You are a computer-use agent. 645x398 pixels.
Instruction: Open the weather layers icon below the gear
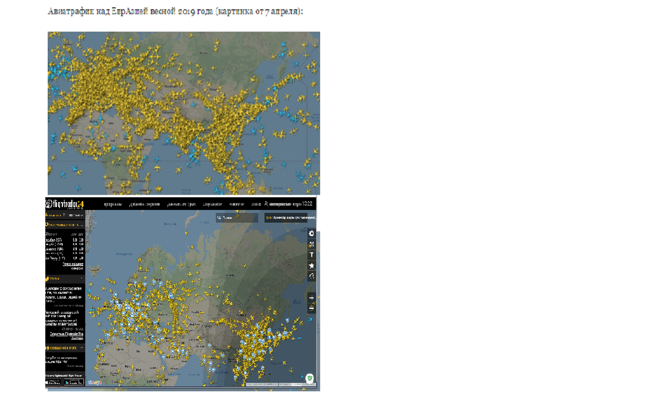pos(311,245)
